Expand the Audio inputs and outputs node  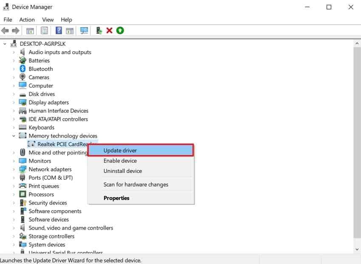(14, 52)
